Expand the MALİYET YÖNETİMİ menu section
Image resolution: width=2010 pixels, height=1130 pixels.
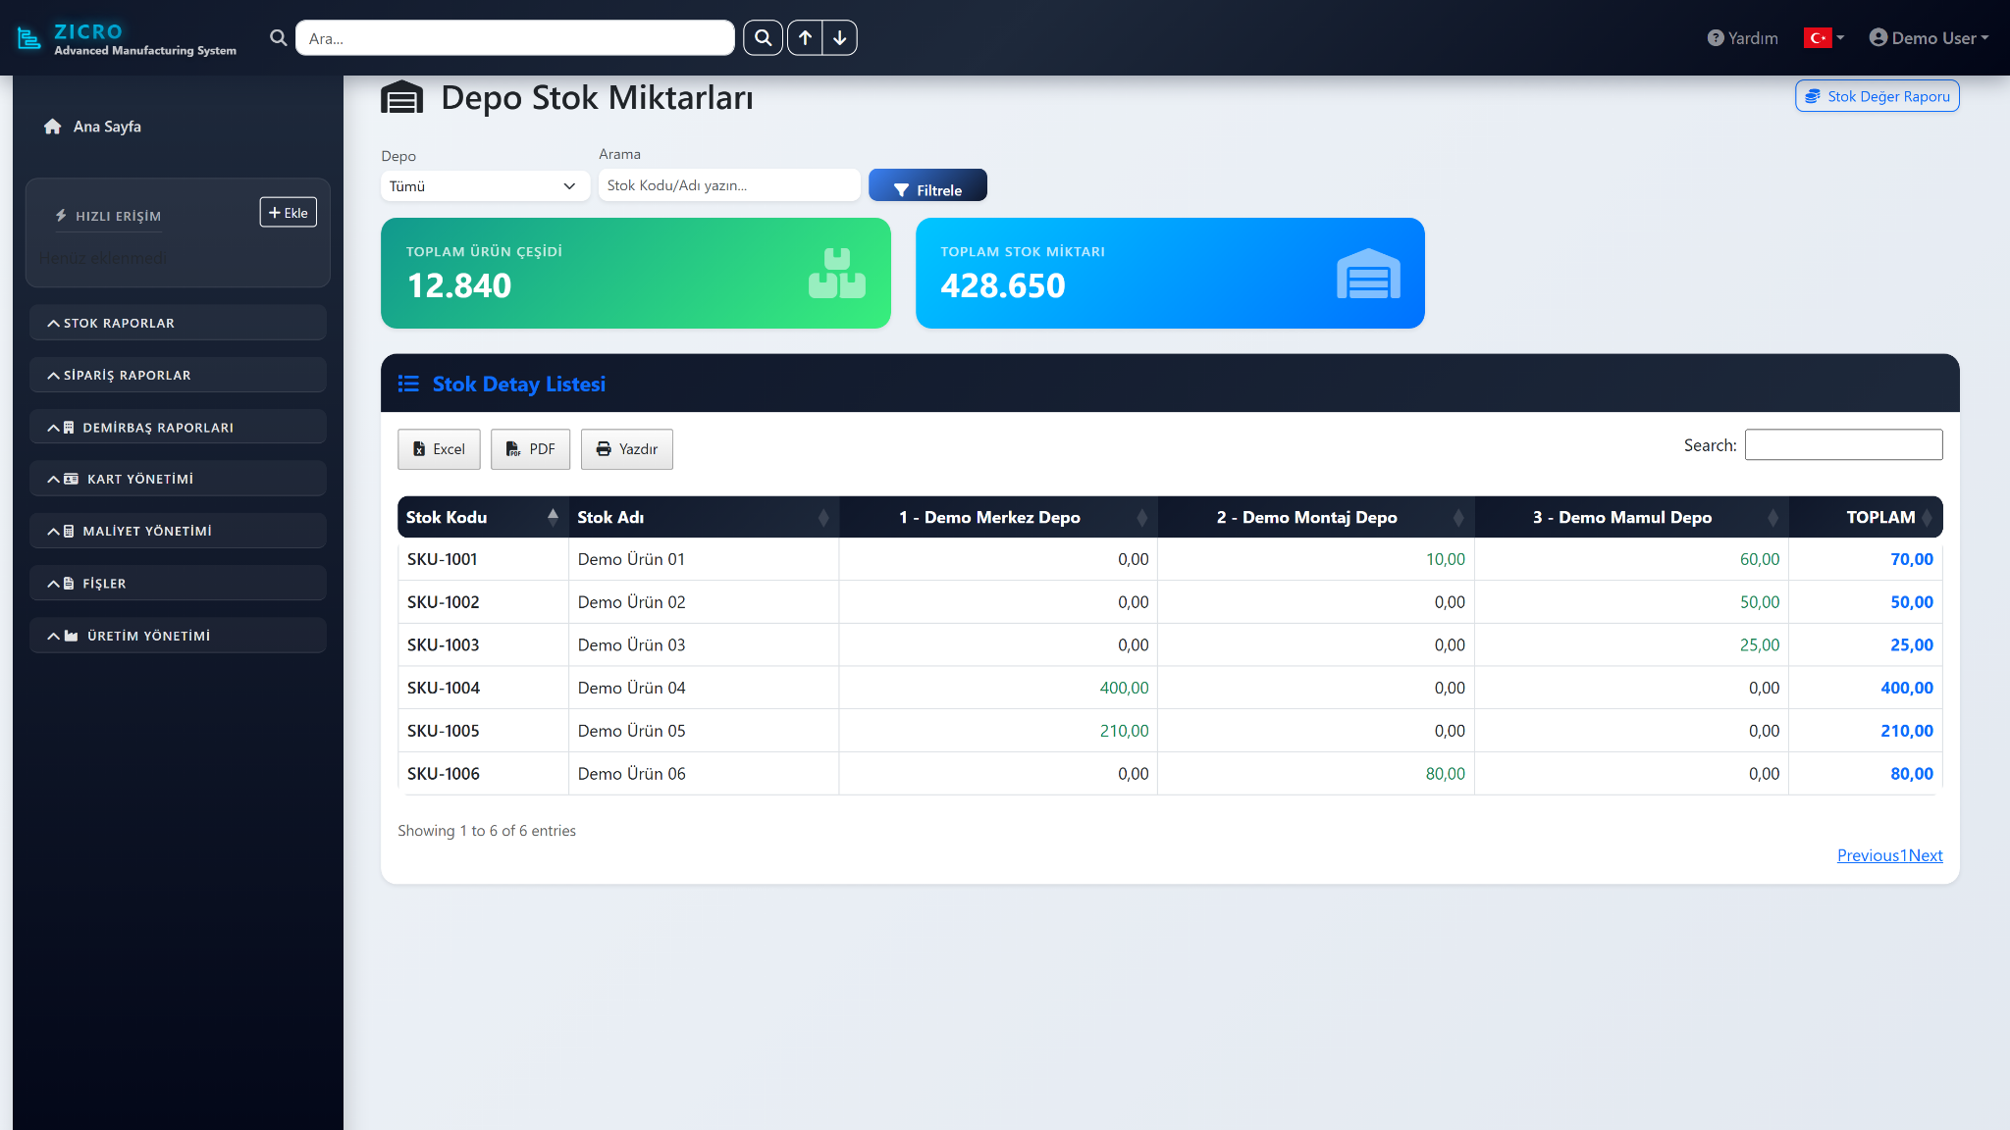pos(178,531)
